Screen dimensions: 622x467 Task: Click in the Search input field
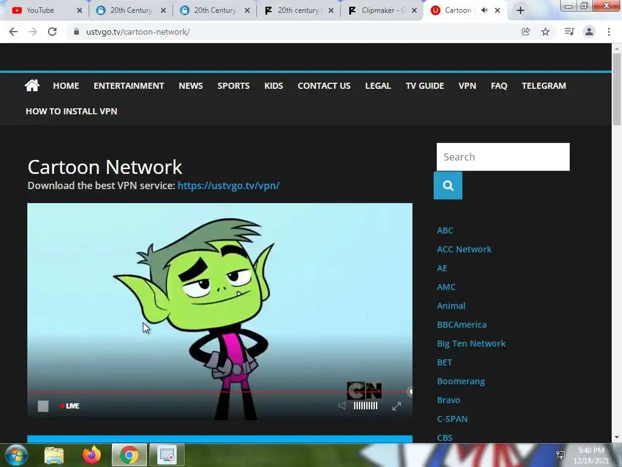(503, 157)
